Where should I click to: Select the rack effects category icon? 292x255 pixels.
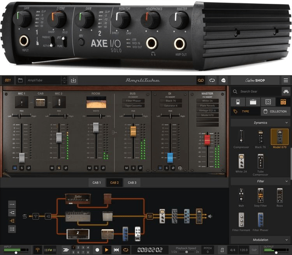coord(283,102)
